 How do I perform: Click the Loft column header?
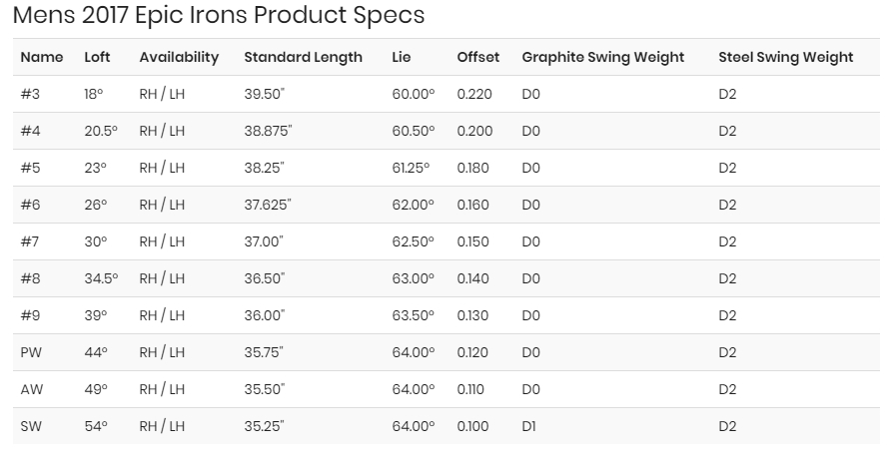97,58
